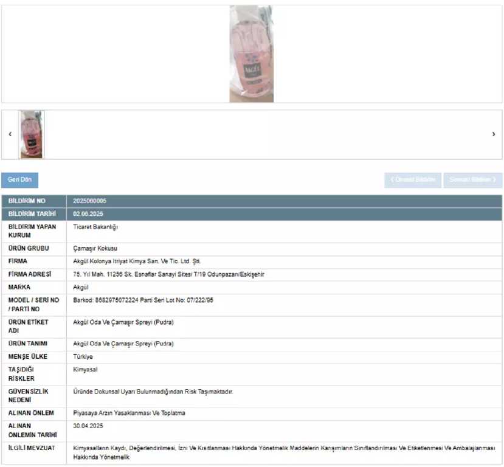Viewport: 504px width, 467px height.
Task: Click the ALINAN ÖNLEM label
Action: 31,413
